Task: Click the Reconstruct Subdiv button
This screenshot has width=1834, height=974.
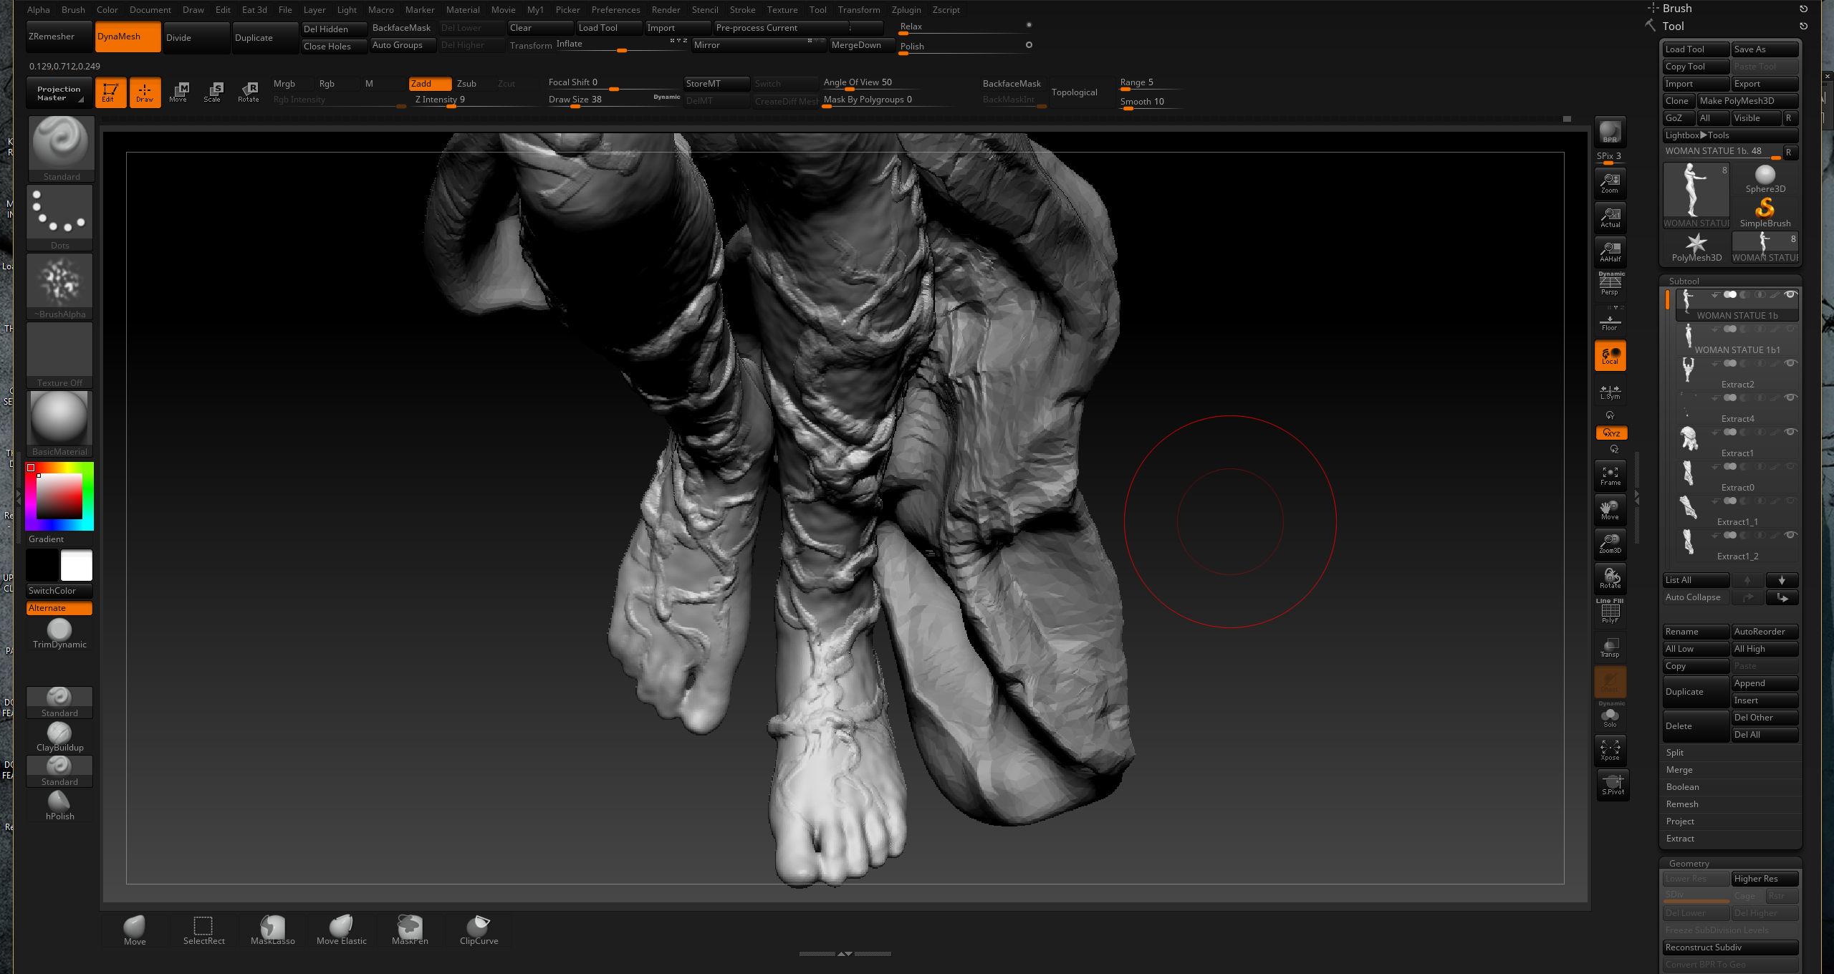Action: click(x=1729, y=948)
